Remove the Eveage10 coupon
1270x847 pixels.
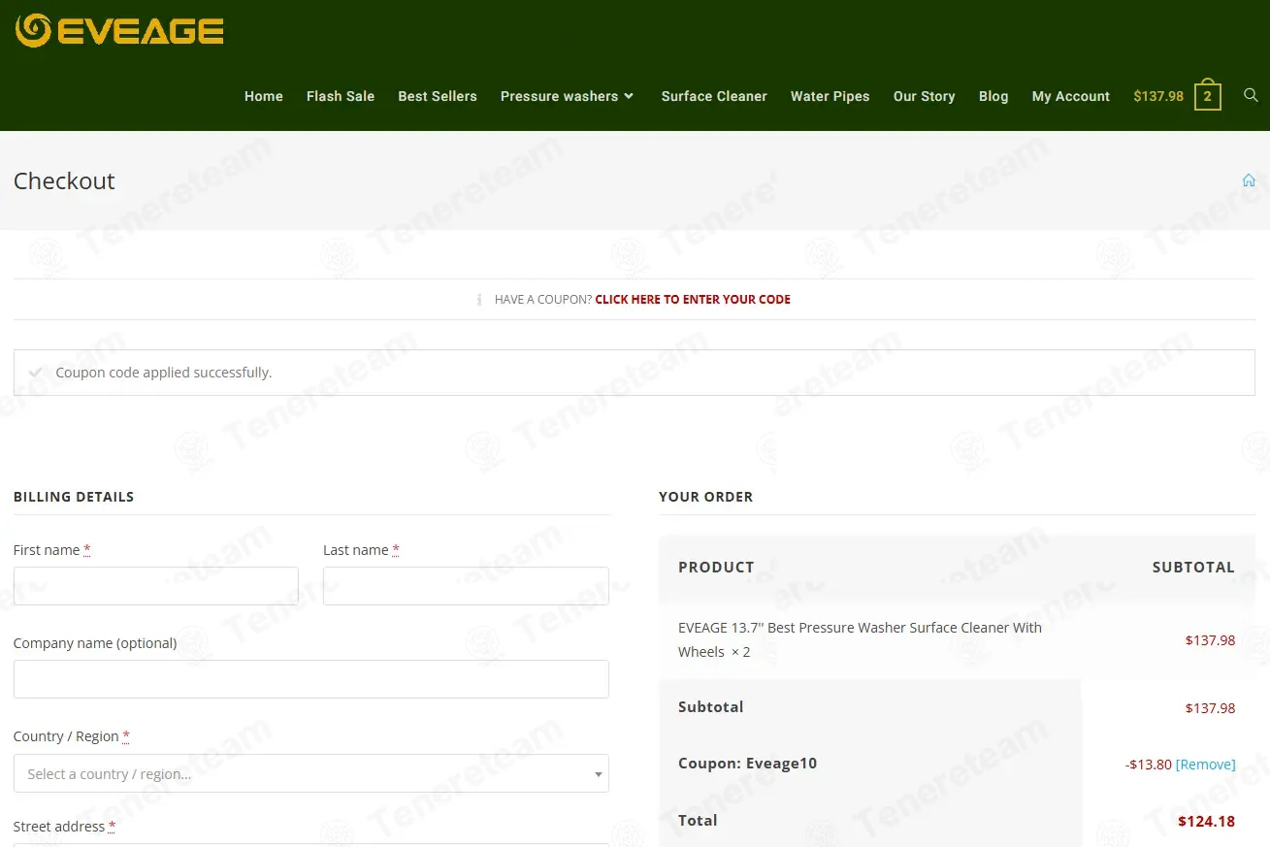click(x=1206, y=765)
